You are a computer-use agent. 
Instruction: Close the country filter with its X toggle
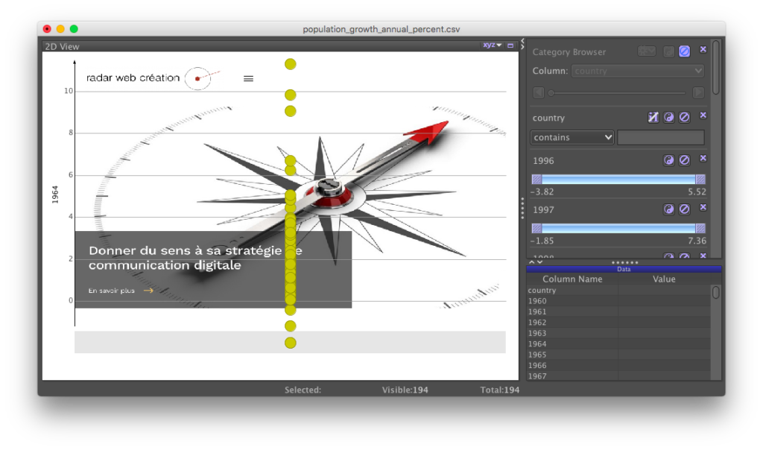click(x=703, y=117)
